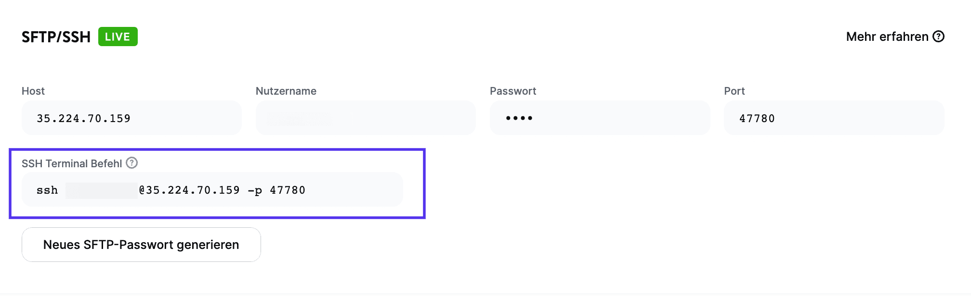Click the Passwort label
Screen dimensions: 971x297
tap(513, 91)
